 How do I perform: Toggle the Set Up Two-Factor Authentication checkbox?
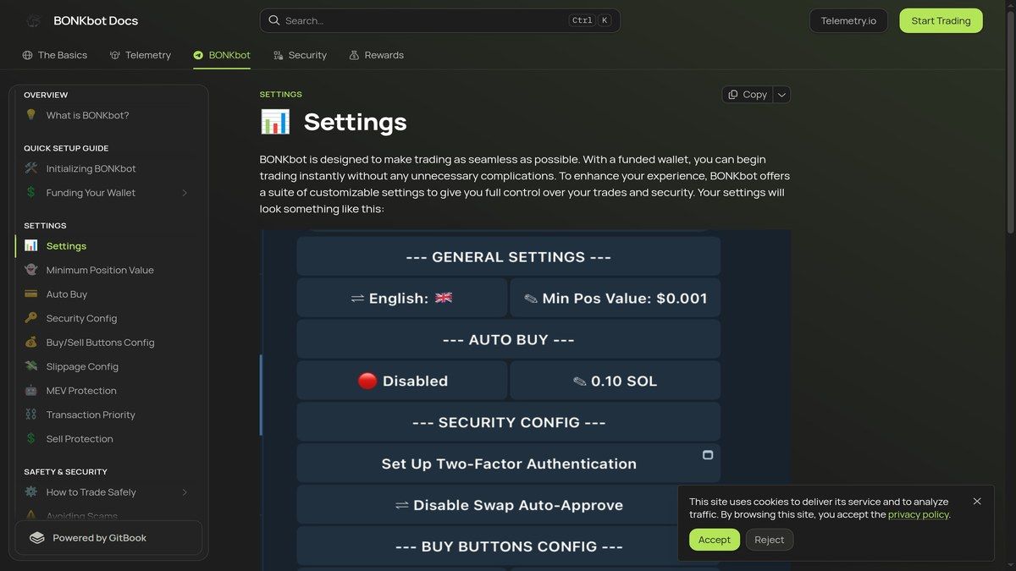click(708, 454)
